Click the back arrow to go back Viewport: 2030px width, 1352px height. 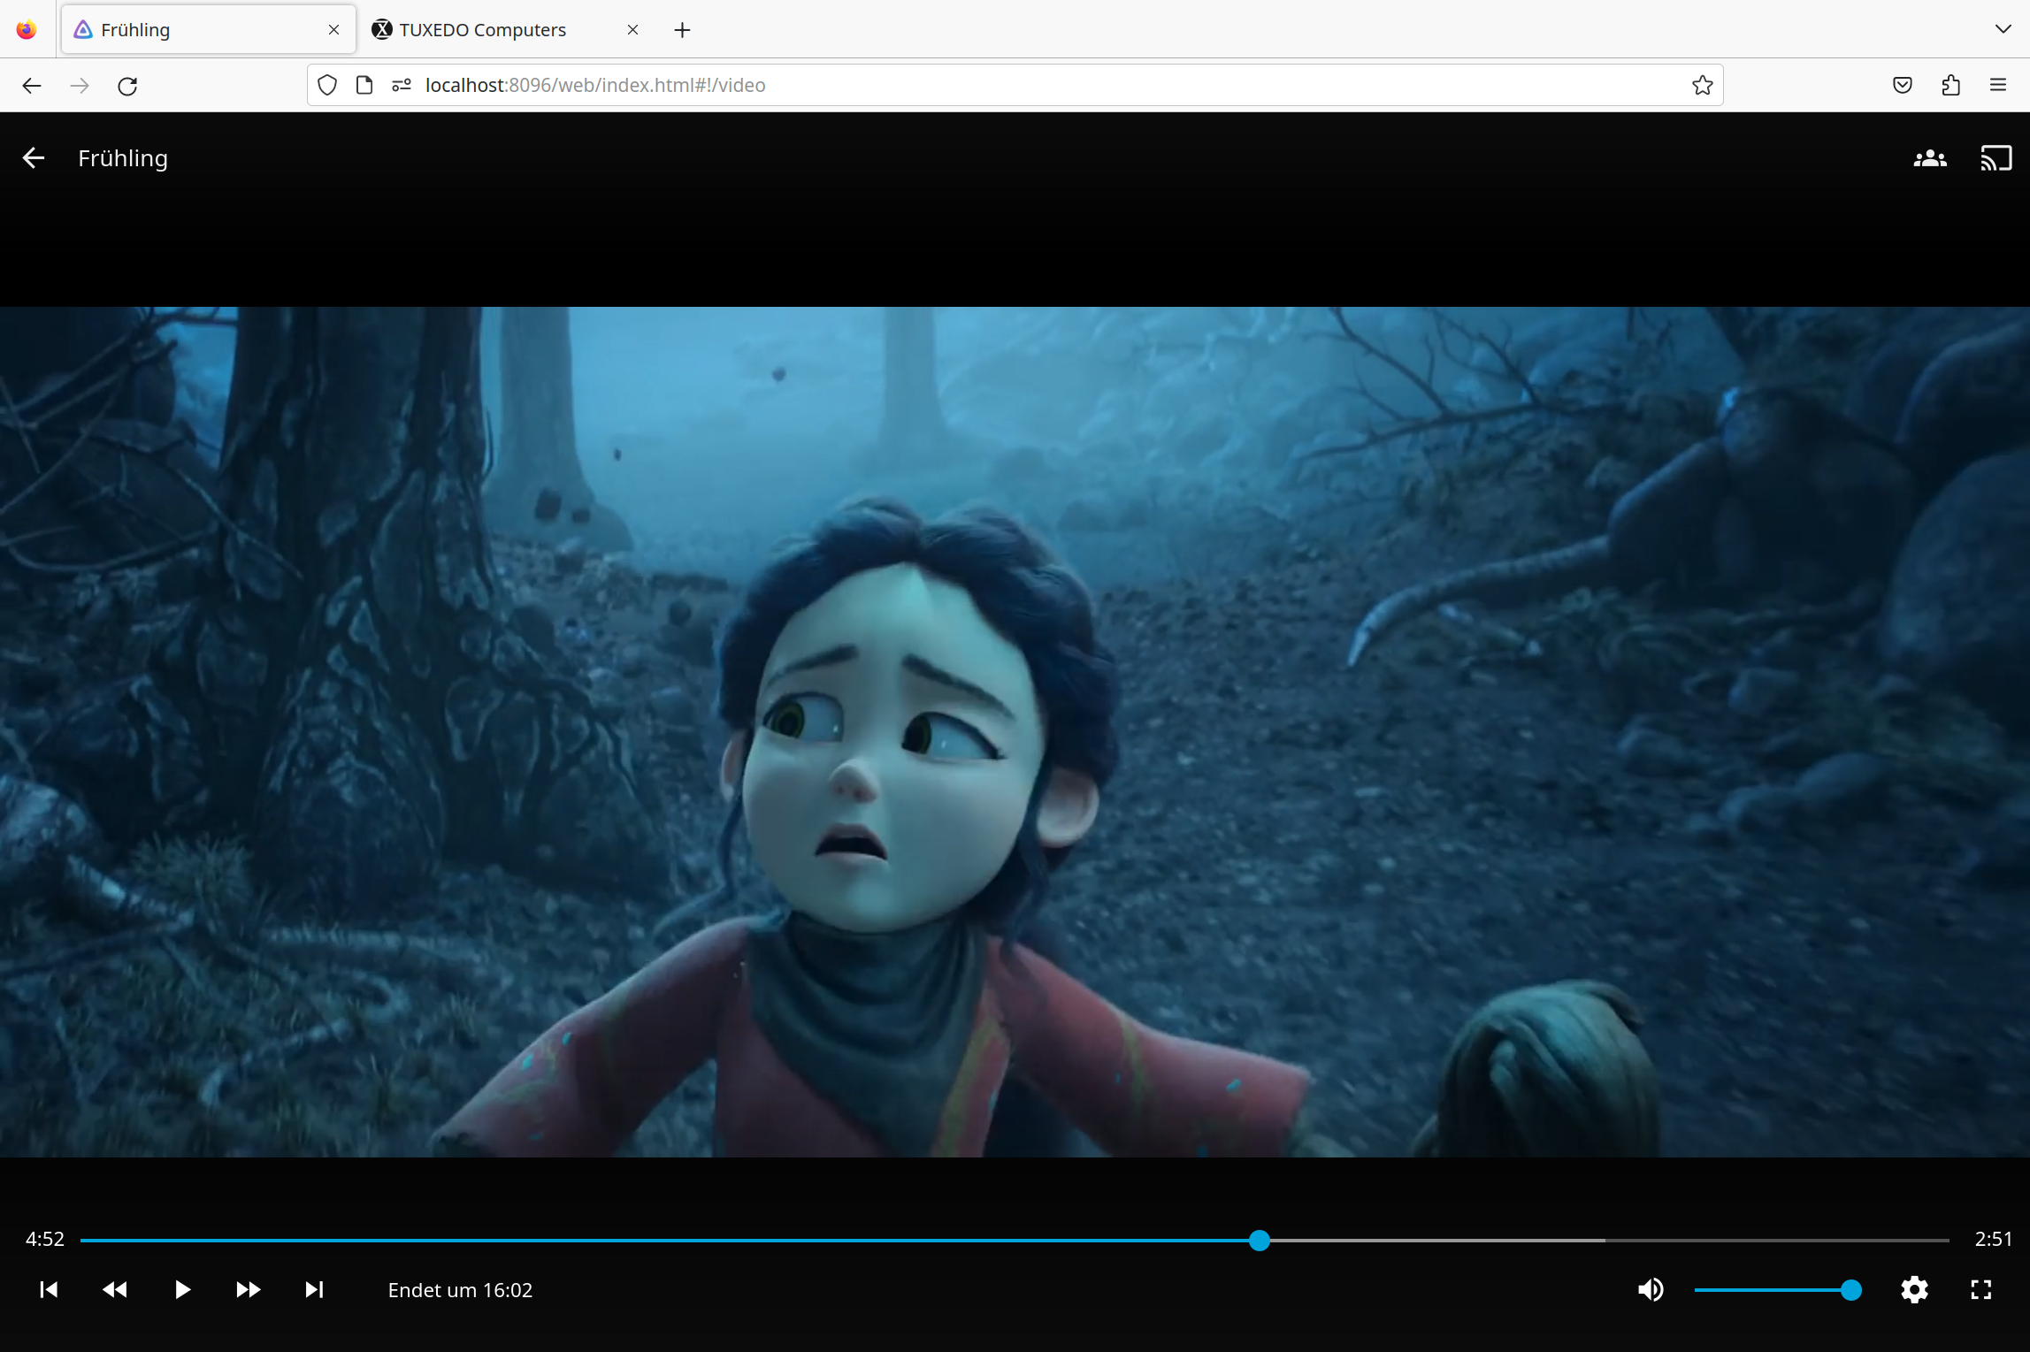coord(32,157)
